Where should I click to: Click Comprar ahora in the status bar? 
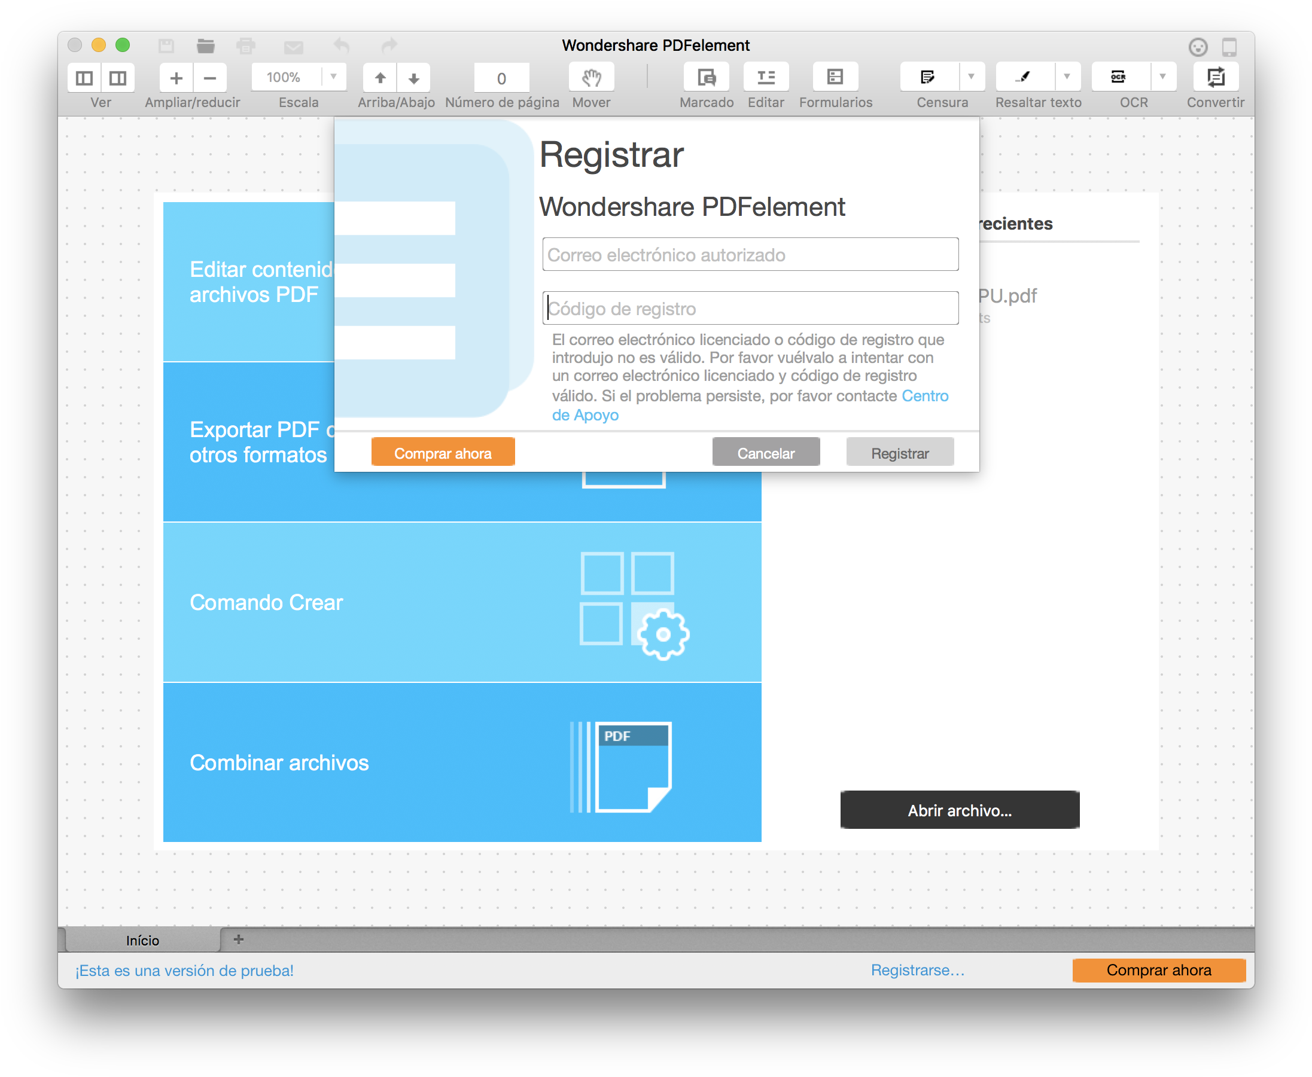[1158, 970]
